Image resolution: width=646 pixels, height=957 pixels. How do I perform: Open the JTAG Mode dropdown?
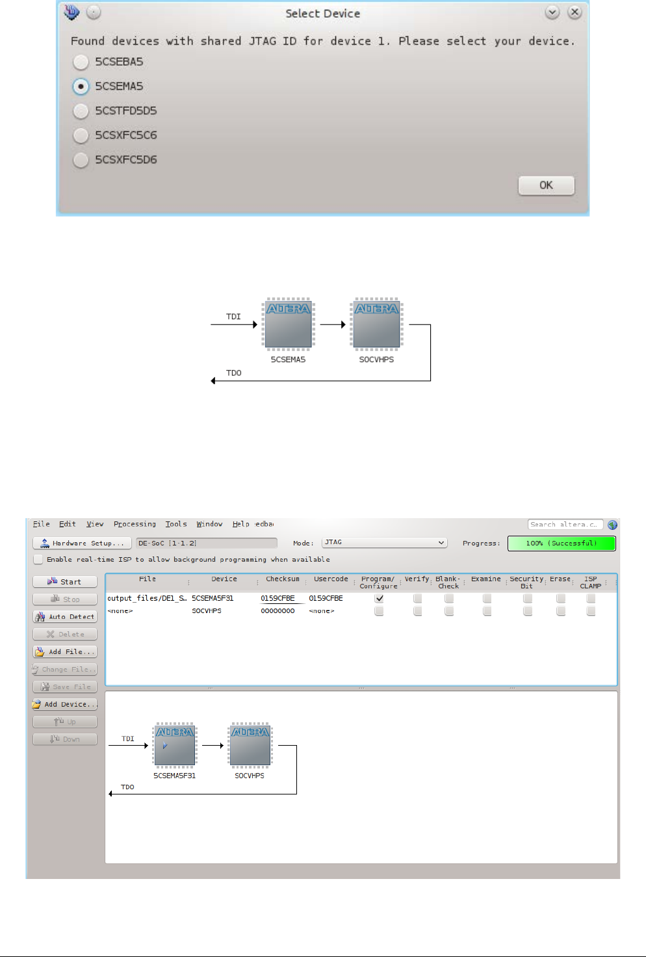click(x=385, y=542)
